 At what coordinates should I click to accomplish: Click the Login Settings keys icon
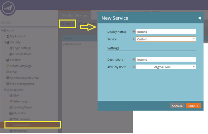[11, 48]
